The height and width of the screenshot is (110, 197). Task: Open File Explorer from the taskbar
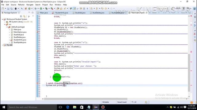(74, 107)
